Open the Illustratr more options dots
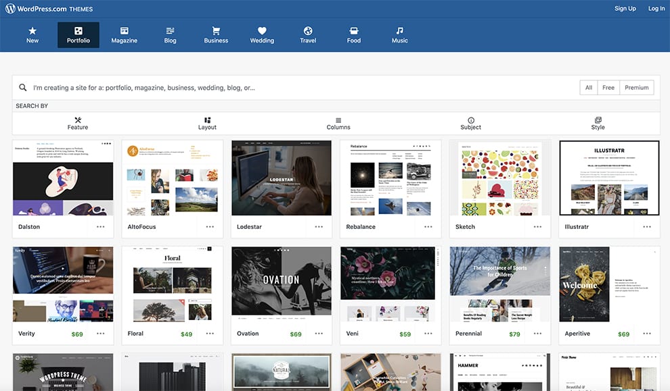 (647, 227)
